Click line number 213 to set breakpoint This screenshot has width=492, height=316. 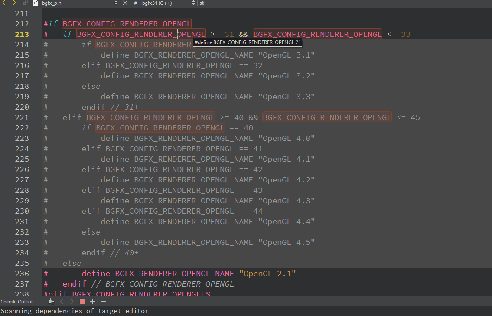point(22,34)
